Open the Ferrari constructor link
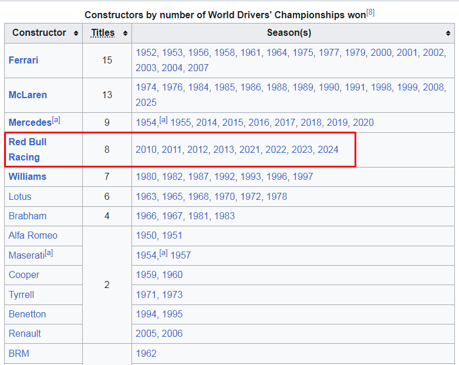The image size is (459, 365). coord(23,60)
